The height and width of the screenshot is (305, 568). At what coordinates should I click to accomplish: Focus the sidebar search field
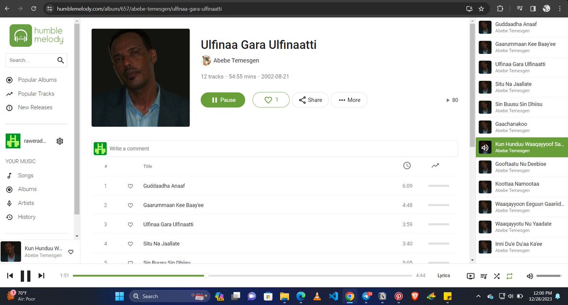click(31, 60)
